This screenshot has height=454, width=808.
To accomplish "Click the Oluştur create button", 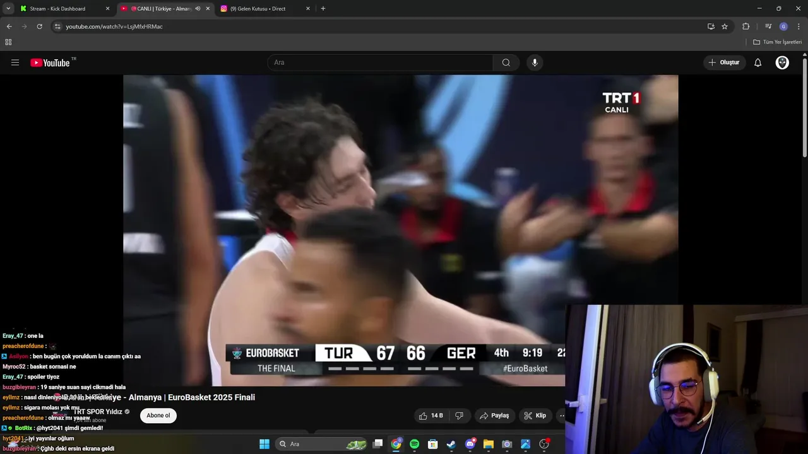I will (x=724, y=62).
